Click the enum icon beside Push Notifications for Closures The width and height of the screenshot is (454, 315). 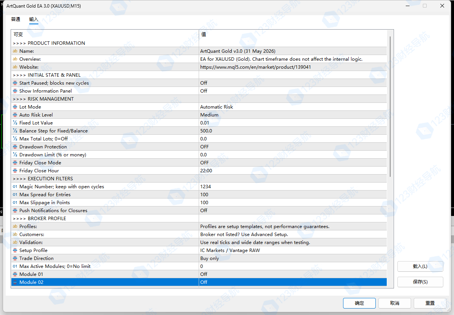(x=15, y=210)
